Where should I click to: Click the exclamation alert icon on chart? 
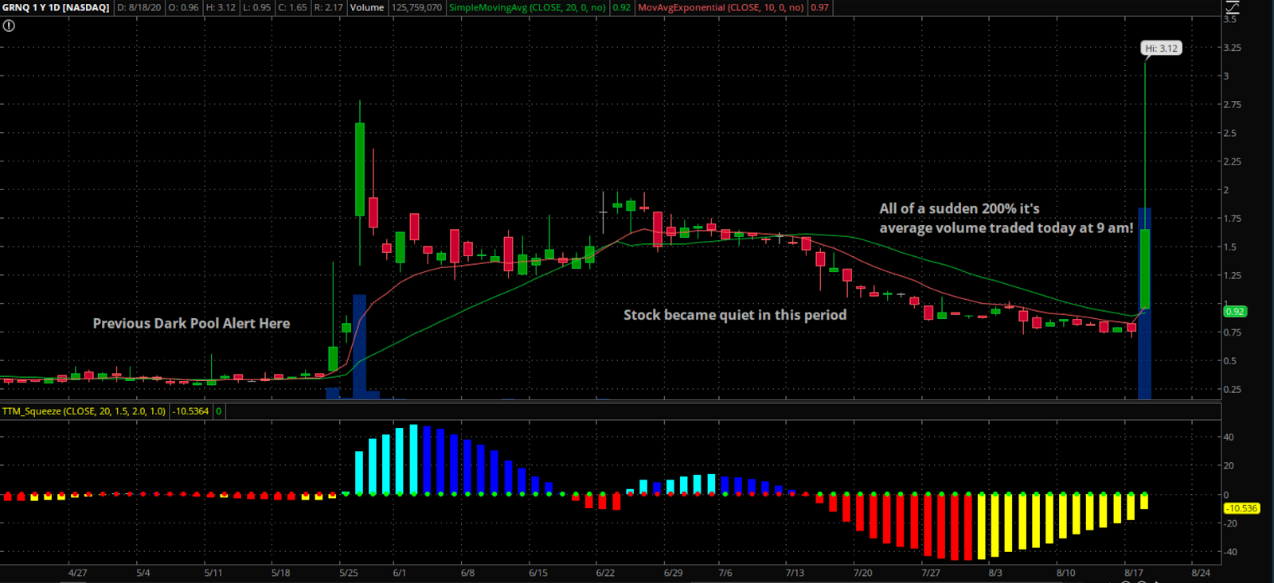[9, 25]
